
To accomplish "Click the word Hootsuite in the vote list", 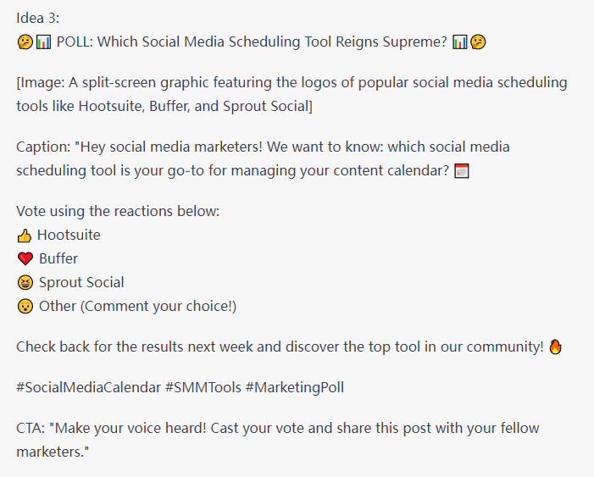I will click(x=69, y=235).
